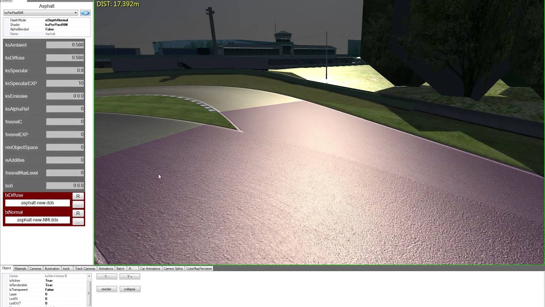Click the reorder button
The image size is (545, 307).
(x=106, y=289)
